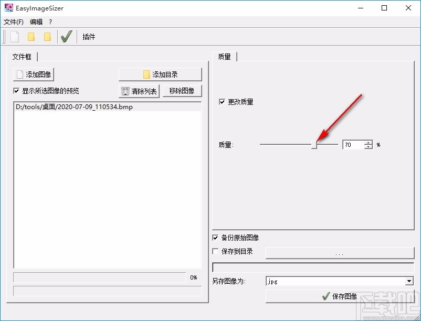Screen dimensions: 421x321
Task: Click the new/blank document toolbar icon
Action: [x=14, y=36]
